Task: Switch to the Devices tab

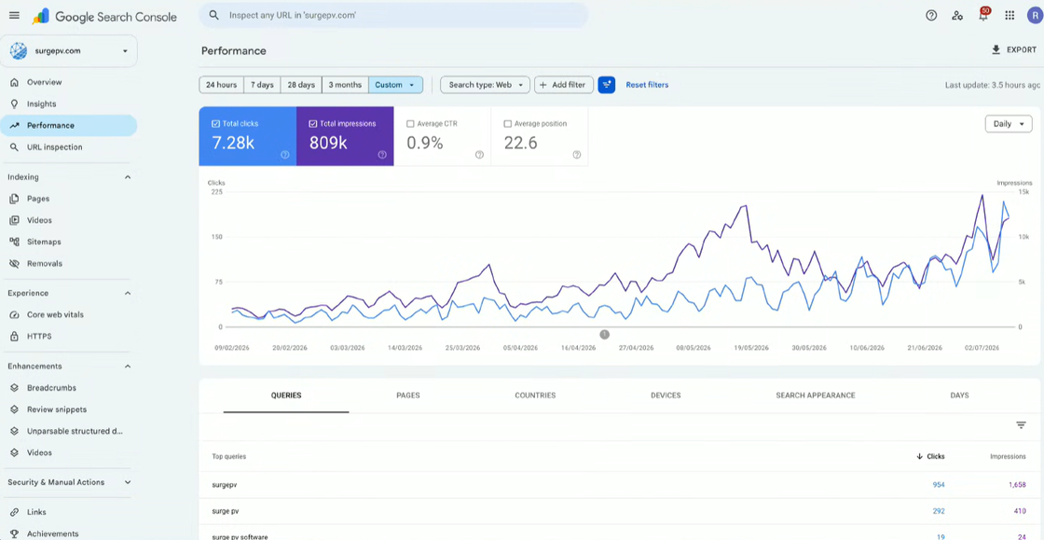Action: [x=666, y=395]
